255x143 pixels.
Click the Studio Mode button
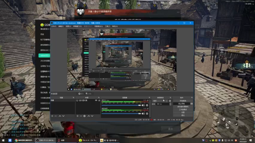tap(183, 110)
